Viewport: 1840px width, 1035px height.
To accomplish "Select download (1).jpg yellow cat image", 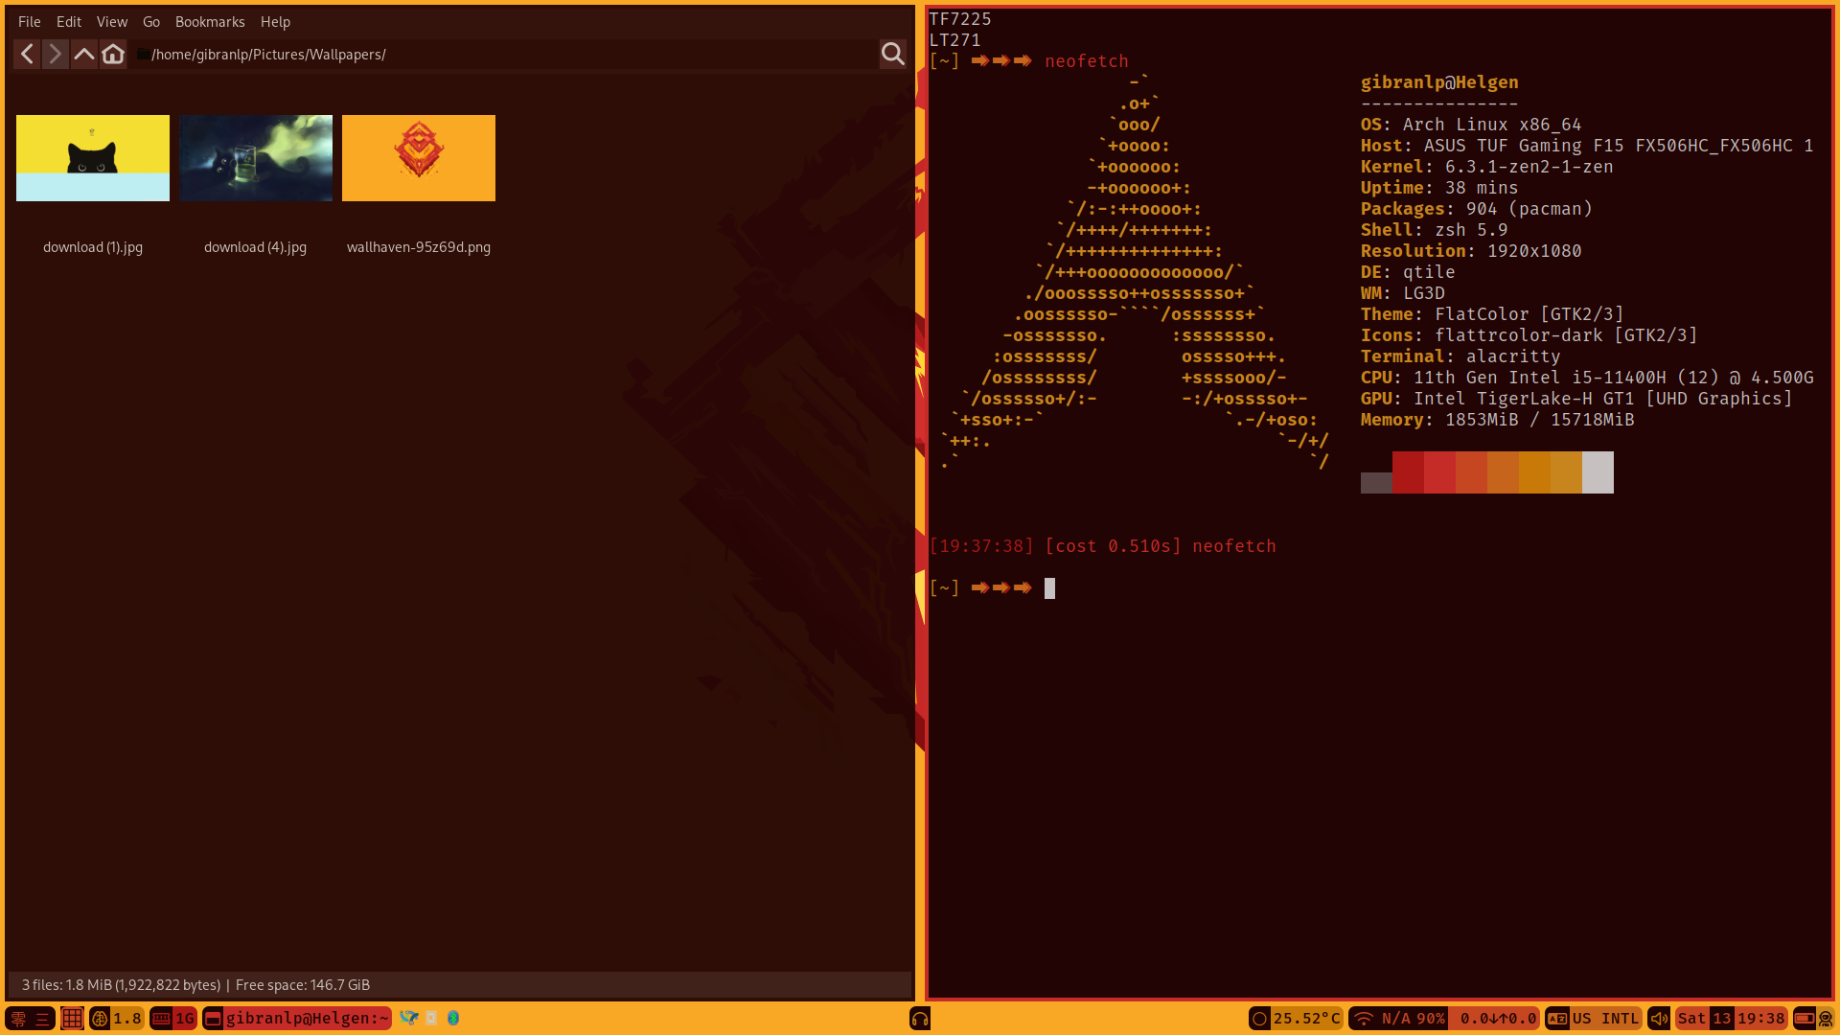I will (x=93, y=158).
